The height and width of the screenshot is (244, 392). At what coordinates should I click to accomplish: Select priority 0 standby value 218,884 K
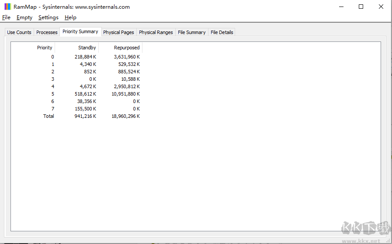click(85, 57)
